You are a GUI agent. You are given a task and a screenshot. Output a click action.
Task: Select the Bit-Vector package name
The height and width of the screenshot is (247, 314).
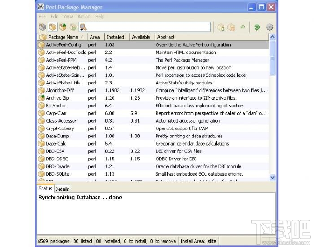tap(56, 106)
